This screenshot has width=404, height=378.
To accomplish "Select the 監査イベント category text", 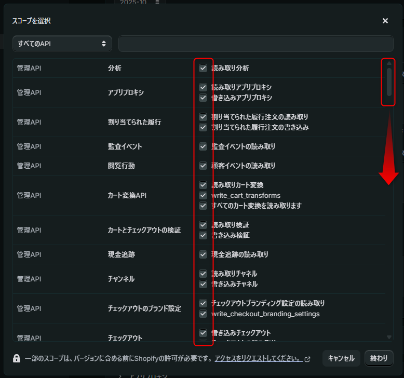I will pyautogui.click(x=125, y=146).
